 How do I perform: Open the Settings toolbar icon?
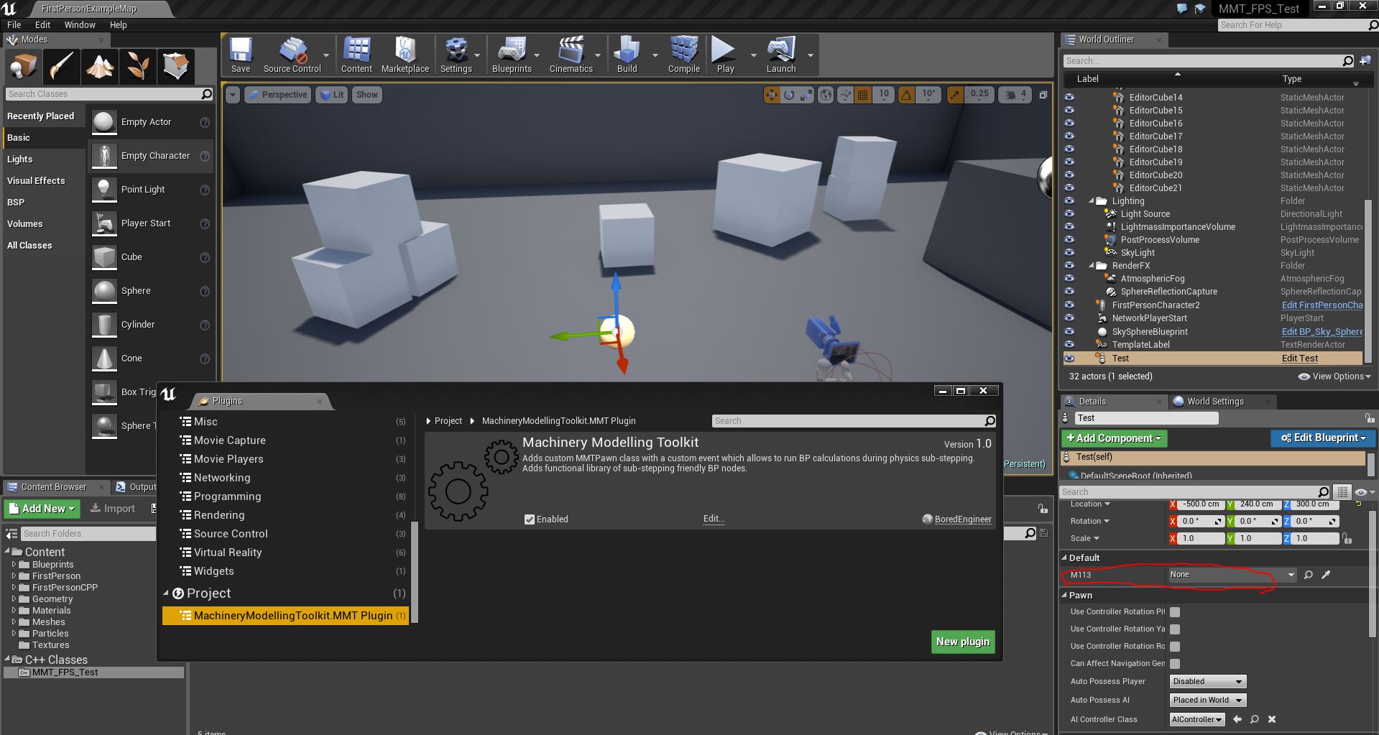pyautogui.click(x=456, y=55)
